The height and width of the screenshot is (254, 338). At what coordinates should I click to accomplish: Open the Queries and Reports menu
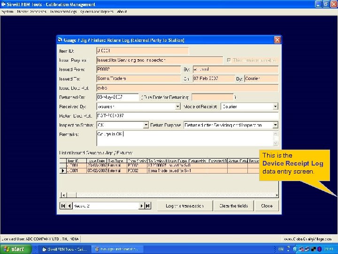coord(97,12)
